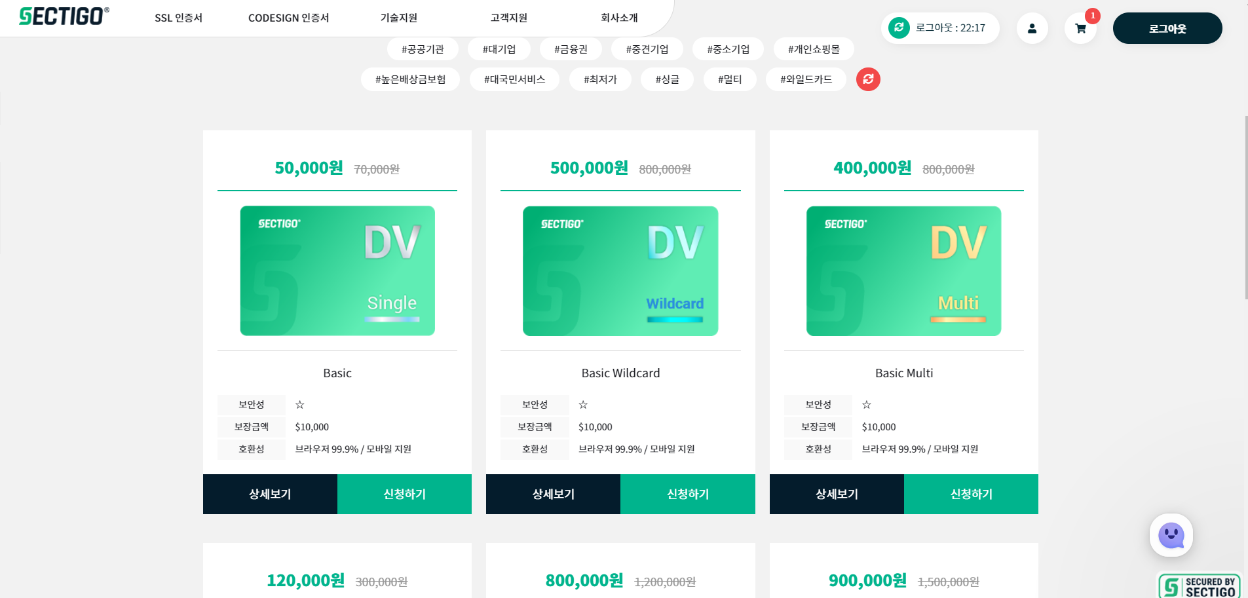Select the #높은배상금보험 tag filter
This screenshot has width=1248, height=598.
tap(410, 79)
